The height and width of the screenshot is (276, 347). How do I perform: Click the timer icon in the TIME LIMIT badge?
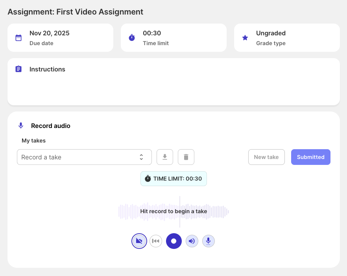[x=148, y=178]
